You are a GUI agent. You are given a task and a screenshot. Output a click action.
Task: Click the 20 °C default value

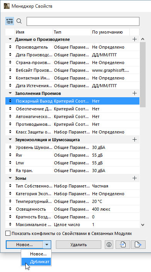tap(97, 201)
